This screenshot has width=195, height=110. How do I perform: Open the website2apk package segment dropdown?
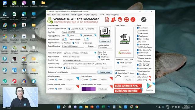pos(95,35)
